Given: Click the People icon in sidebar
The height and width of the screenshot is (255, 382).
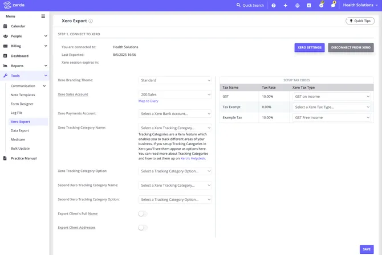Looking at the screenshot, I should pos(5,36).
